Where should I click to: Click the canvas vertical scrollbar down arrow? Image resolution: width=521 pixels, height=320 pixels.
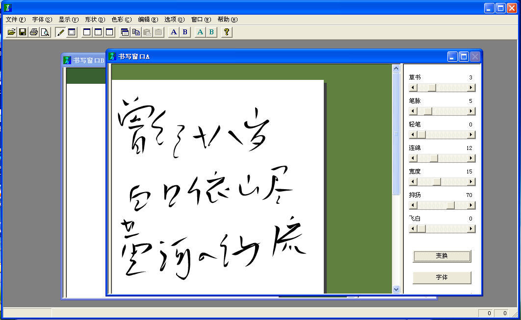click(396, 290)
